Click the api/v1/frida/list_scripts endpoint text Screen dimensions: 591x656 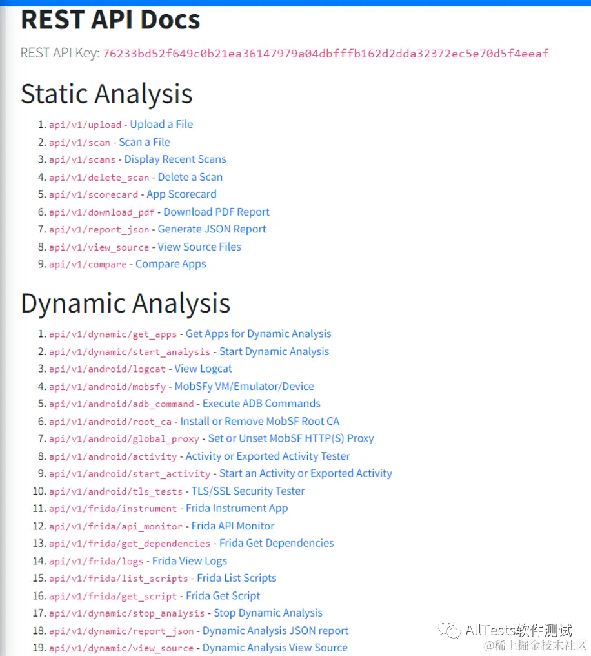pos(119,578)
